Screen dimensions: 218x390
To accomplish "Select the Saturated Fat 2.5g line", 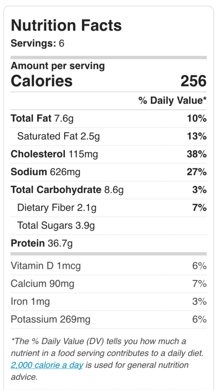I will [109, 137].
